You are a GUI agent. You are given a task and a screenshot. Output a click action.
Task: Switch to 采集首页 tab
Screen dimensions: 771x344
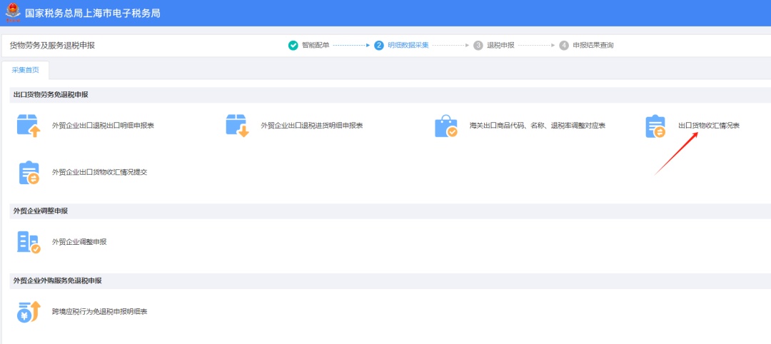click(x=26, y=70)
